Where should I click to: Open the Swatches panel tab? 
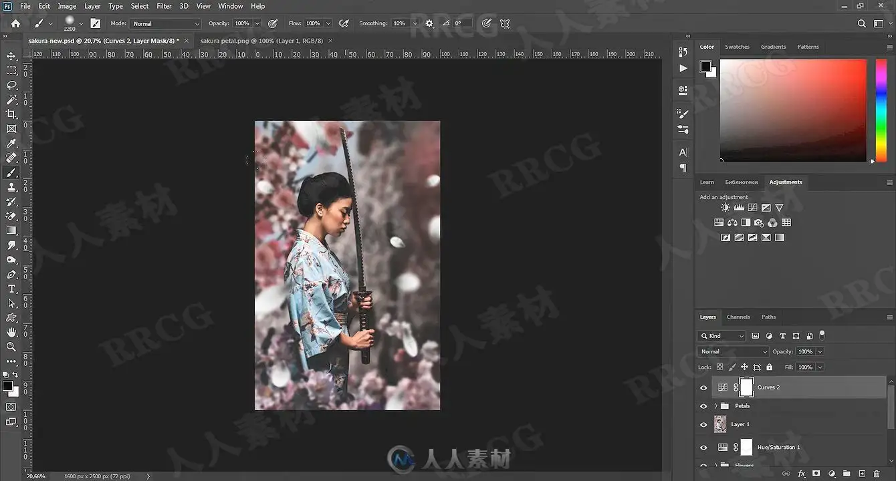737,47
